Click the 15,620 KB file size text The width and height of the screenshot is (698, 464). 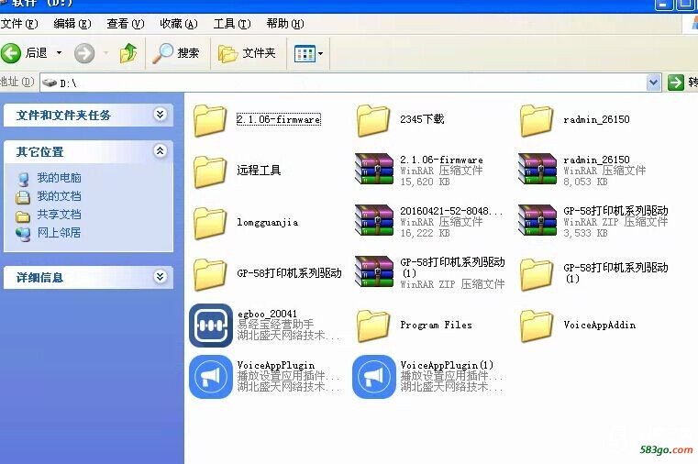click(x=425, y=182)
